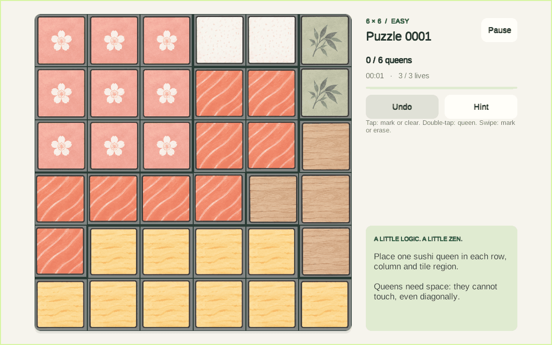The image size is (552, 345).
Task: Request a Hint
Action: tap(481, 107)
